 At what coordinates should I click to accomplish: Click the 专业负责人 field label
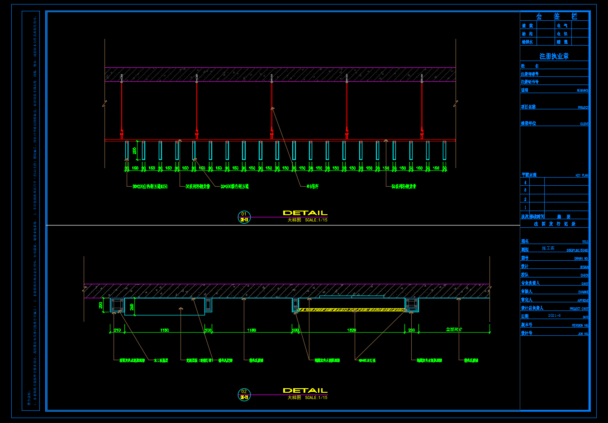pyautogui.click(x=530, y=283)
